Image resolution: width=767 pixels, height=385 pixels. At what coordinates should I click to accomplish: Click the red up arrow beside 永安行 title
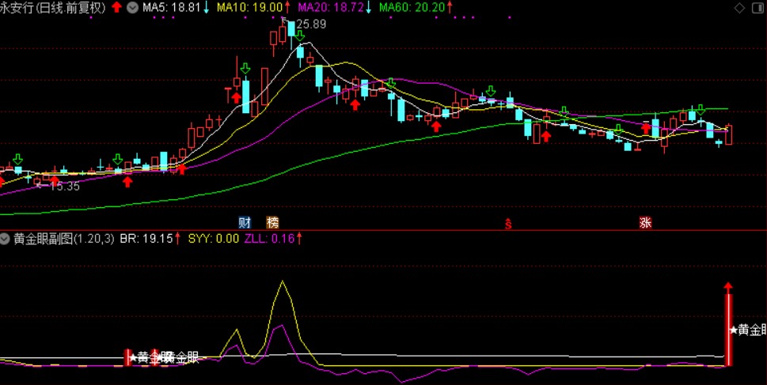coord(116,7)
